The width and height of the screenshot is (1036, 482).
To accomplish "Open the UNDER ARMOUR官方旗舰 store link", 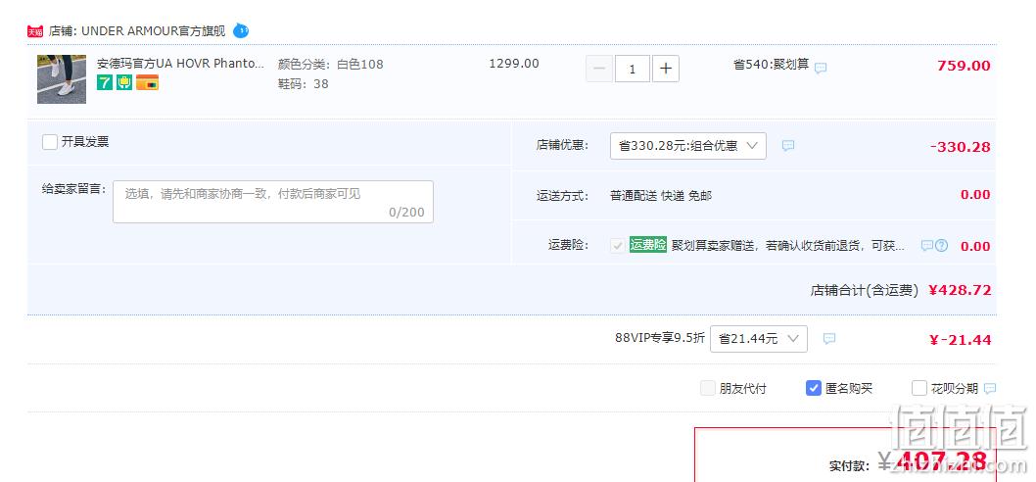I will [x=154, y=31].
